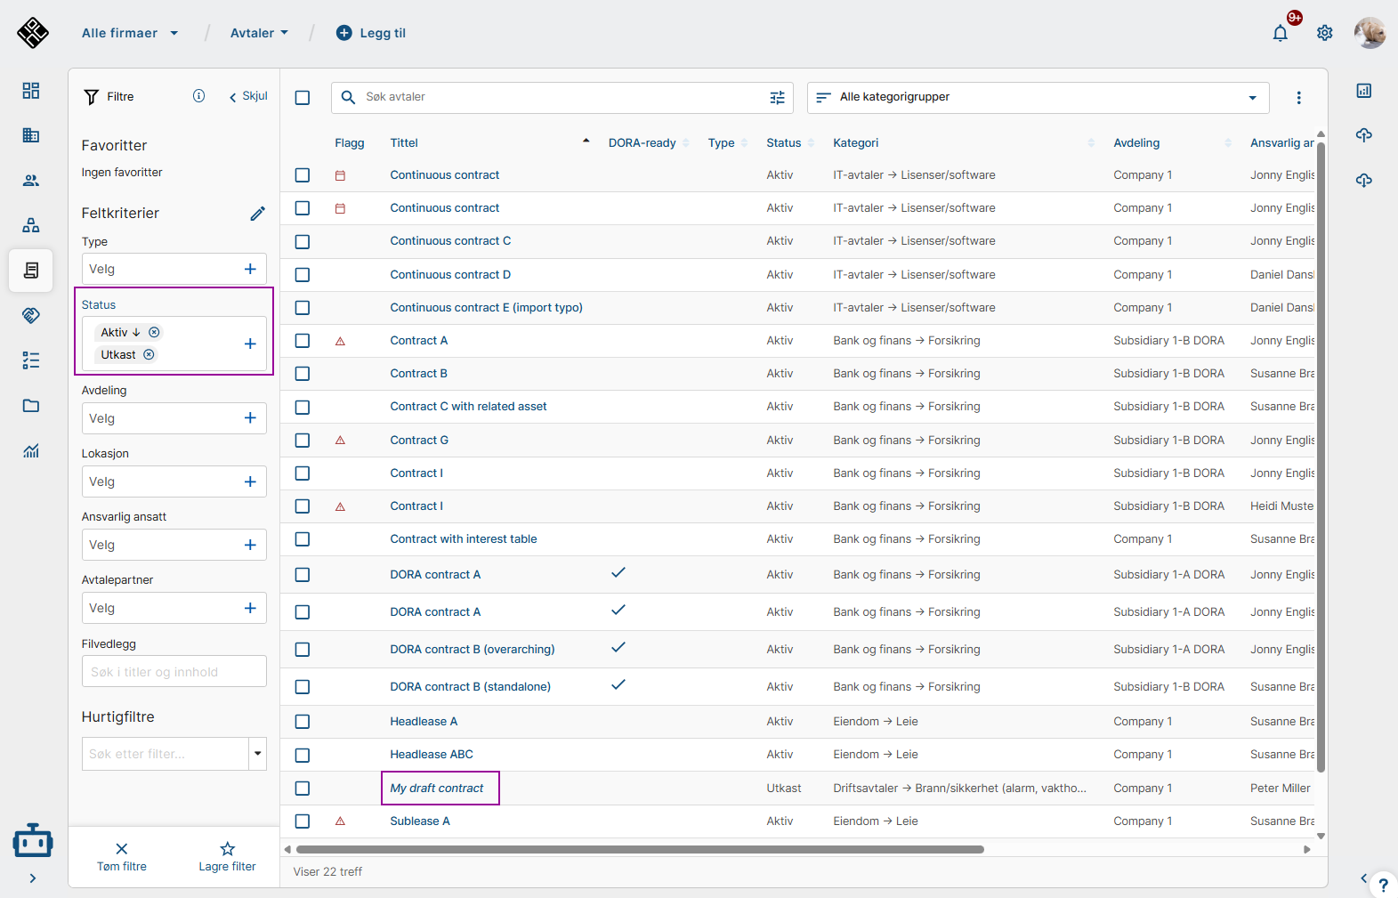Expand the Hurtigfiltre dropdown arrow
Image resolution: width=1398 pixels, height=898 pixels.
pos(257,754)
